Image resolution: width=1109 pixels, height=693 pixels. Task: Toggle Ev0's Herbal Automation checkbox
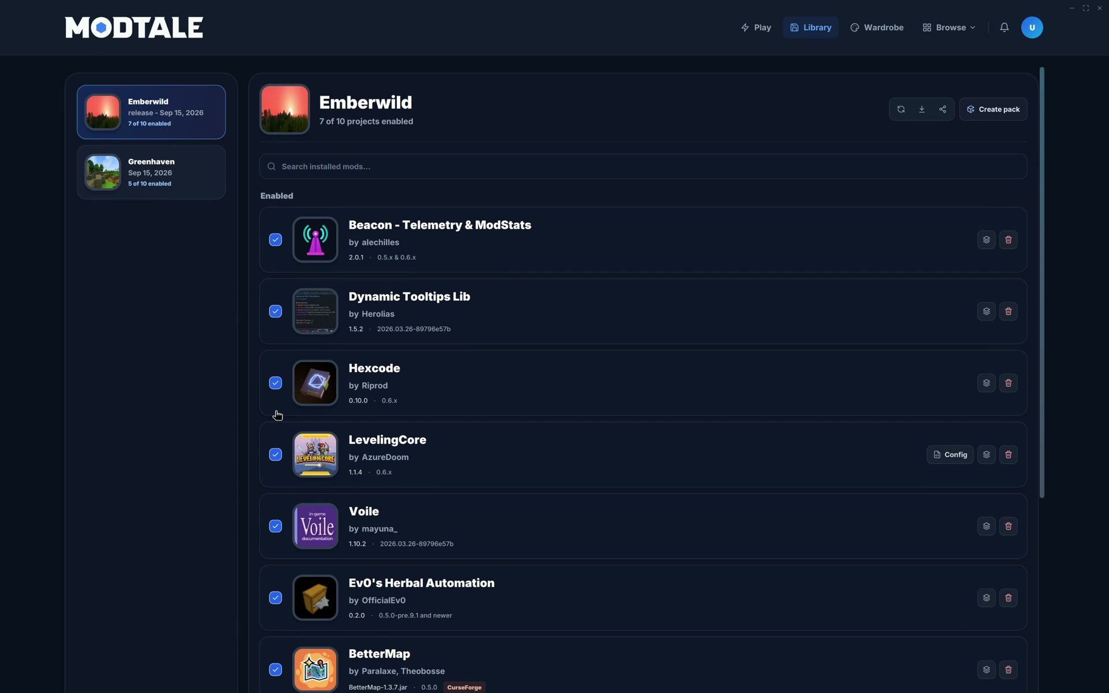click(x=276, y=598)
